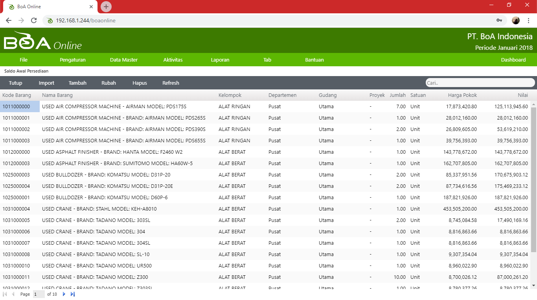537x300 pixels.
Task: Click the browser back arrow
Action: [x=9, y=20]
